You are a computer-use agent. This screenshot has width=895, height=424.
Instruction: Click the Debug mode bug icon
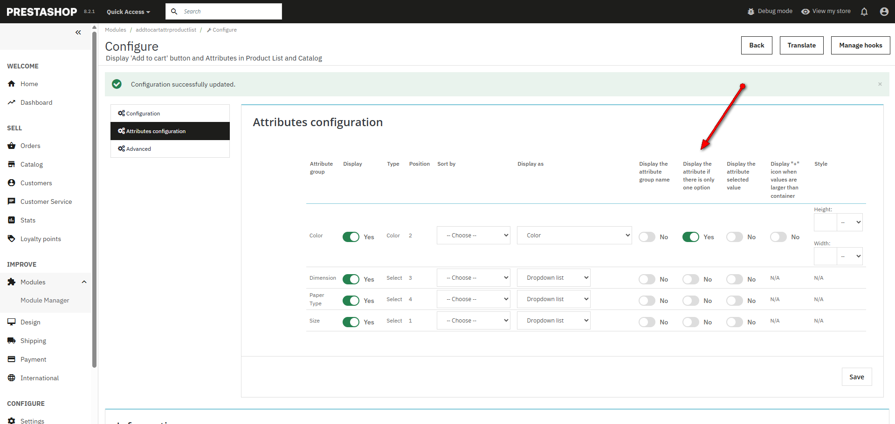(750, 12)
